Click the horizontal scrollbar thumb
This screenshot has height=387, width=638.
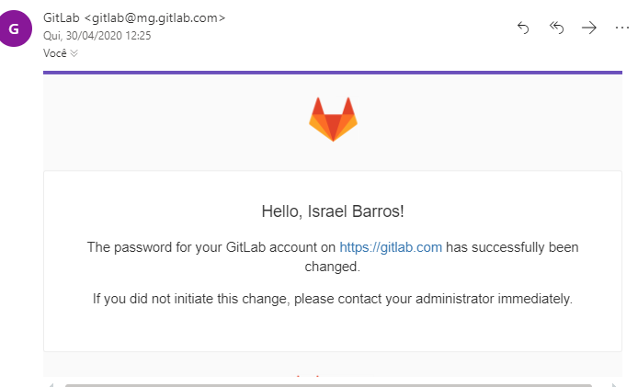tap(328, 385)
